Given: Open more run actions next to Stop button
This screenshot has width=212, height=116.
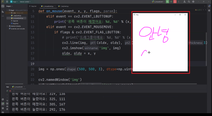Looking at the screenshot, I should click(x=179, y=2).
